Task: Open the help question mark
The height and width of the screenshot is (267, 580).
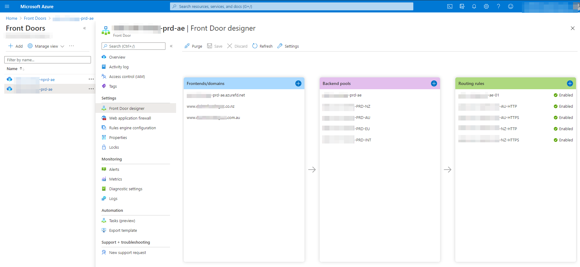Action: pyautogui.click(x=498, y=6)
